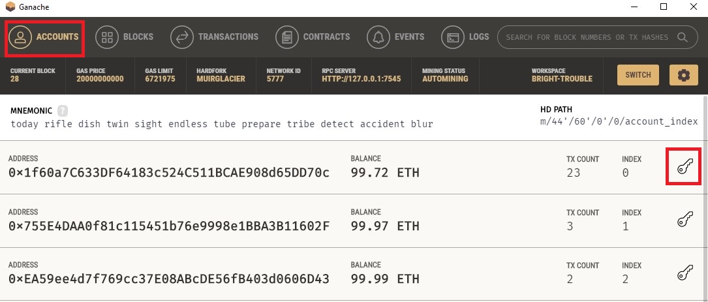
Task: Click the Events bell icon
Action: [x=378, y=37]
